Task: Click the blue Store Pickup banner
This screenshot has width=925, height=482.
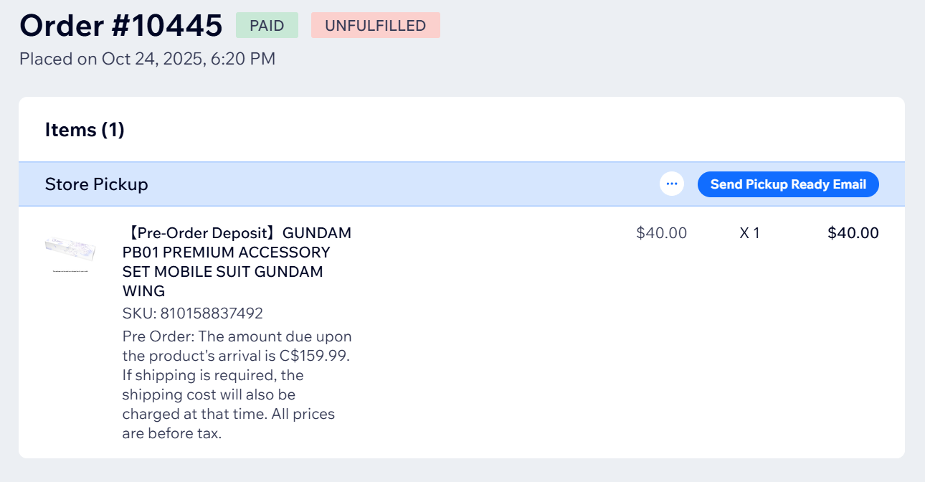Action: tap(430, 184)
